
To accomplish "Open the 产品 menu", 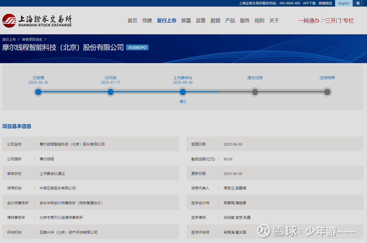I will point(230,21).
